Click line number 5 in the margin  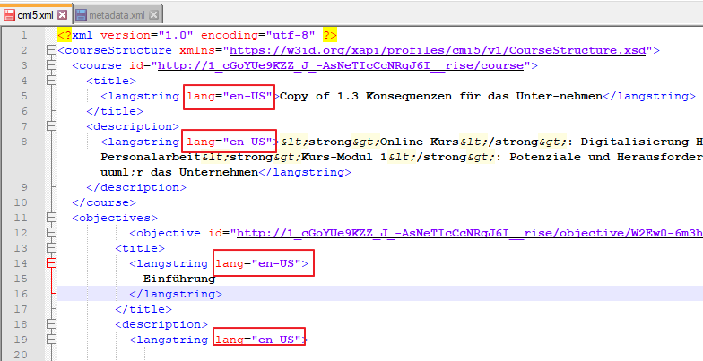tap(23, 96)
